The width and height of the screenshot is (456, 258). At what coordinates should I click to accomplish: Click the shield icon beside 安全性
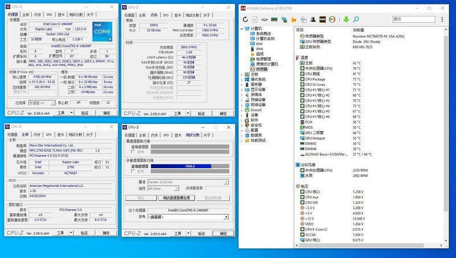point(247,125)
